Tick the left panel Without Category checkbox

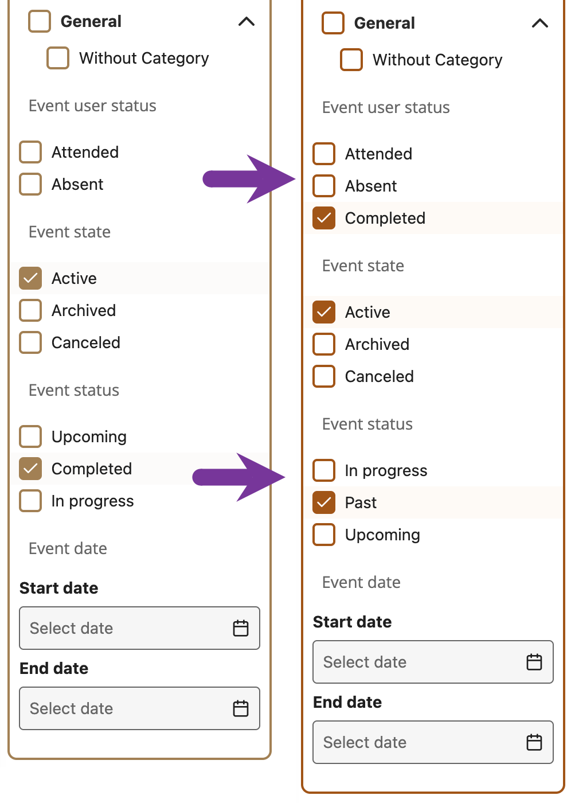pyautogui.click(x=58, y=58)
